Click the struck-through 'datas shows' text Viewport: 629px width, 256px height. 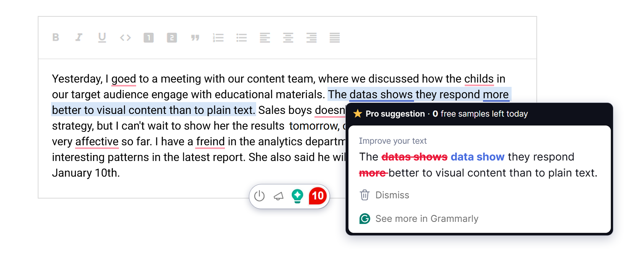click(414, 157)
